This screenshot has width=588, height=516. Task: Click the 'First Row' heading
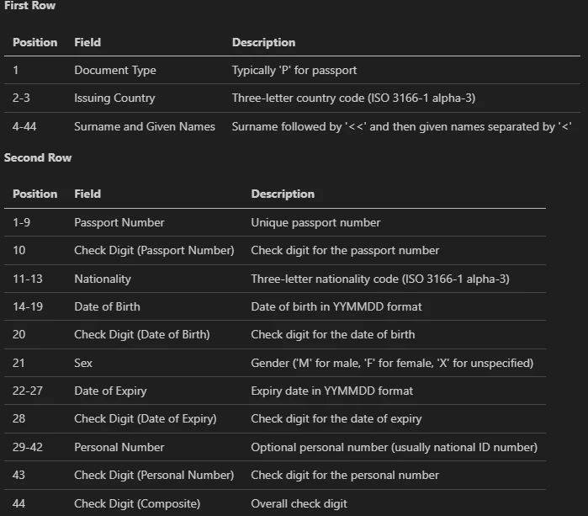(x=29, y=6)
